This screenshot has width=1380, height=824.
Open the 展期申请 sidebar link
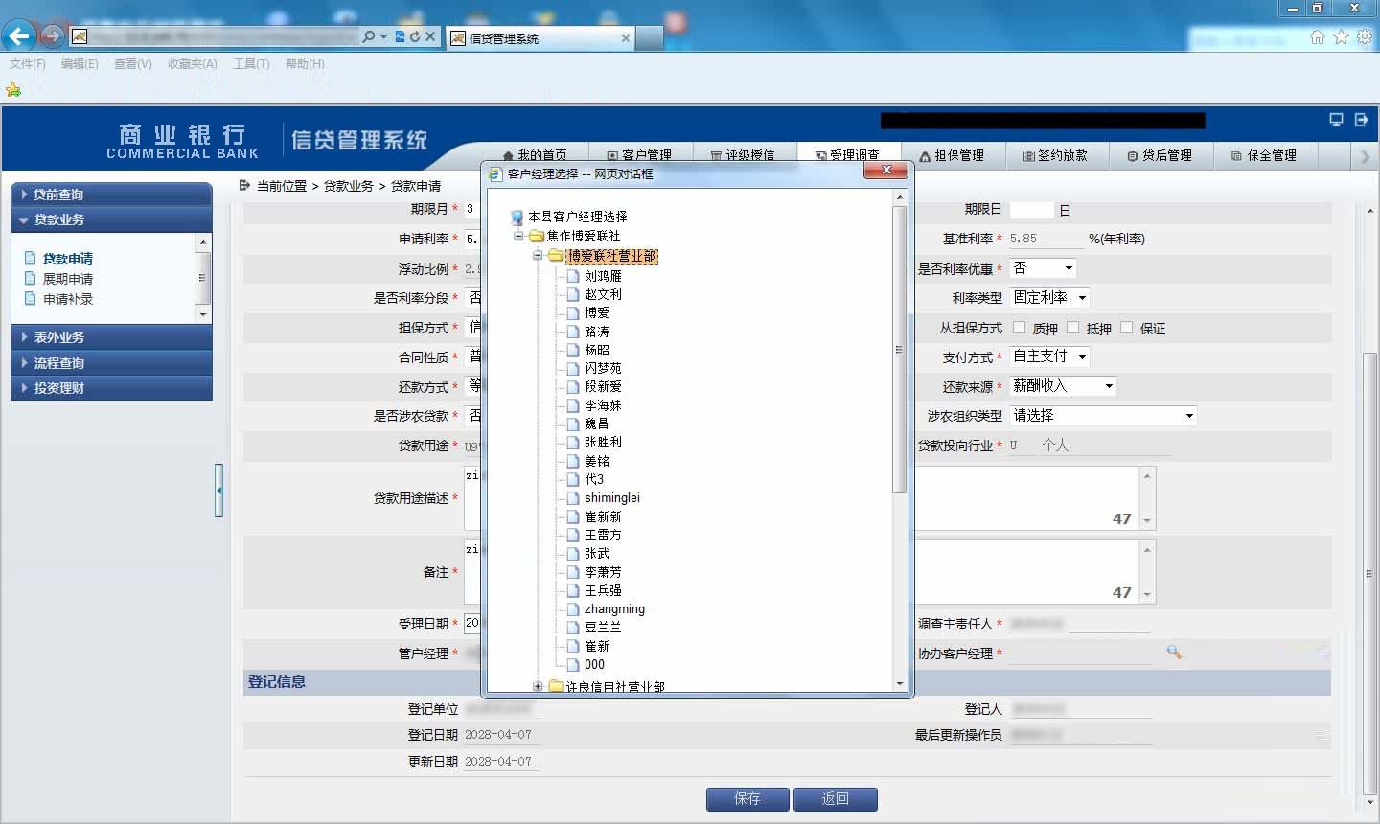pos(68,279)
